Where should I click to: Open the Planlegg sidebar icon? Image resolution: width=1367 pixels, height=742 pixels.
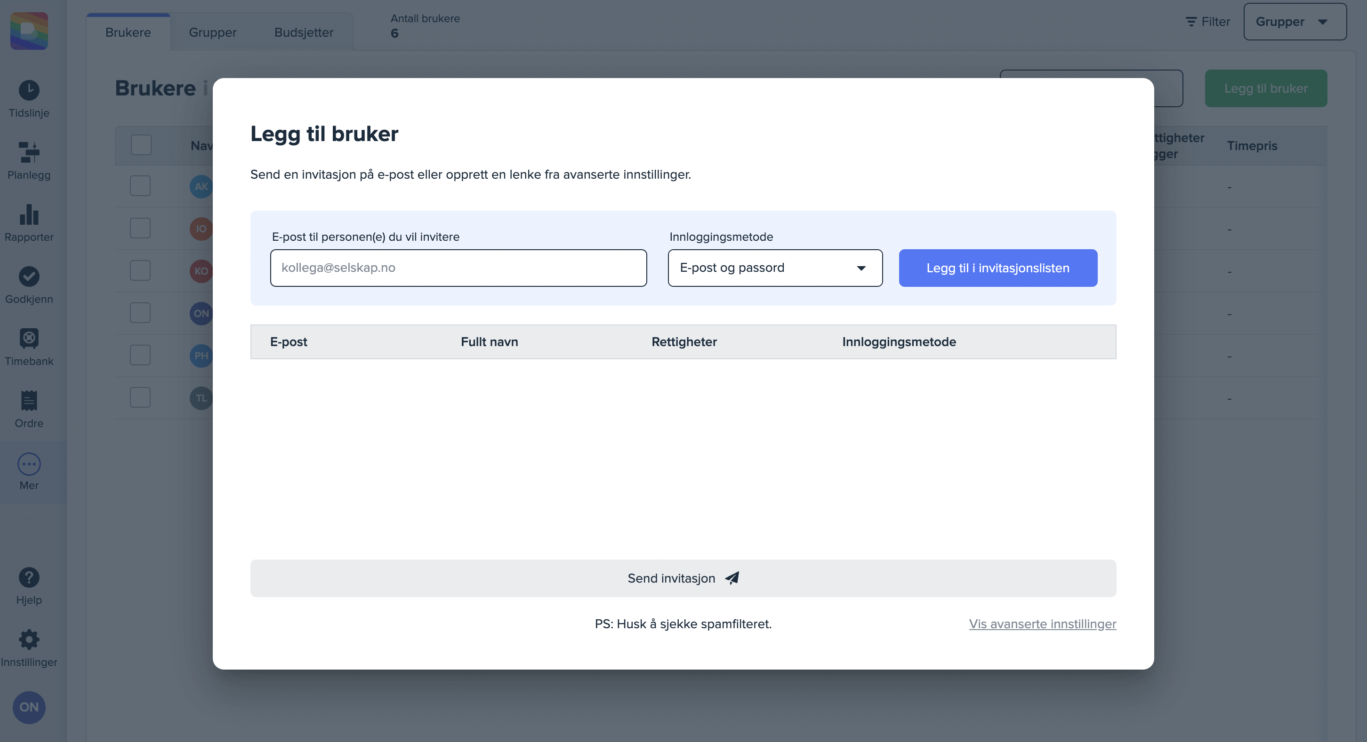click(29, 153)
